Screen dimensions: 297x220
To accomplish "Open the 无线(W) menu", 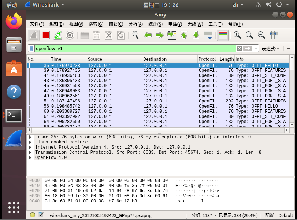I will tap(195, 24).
